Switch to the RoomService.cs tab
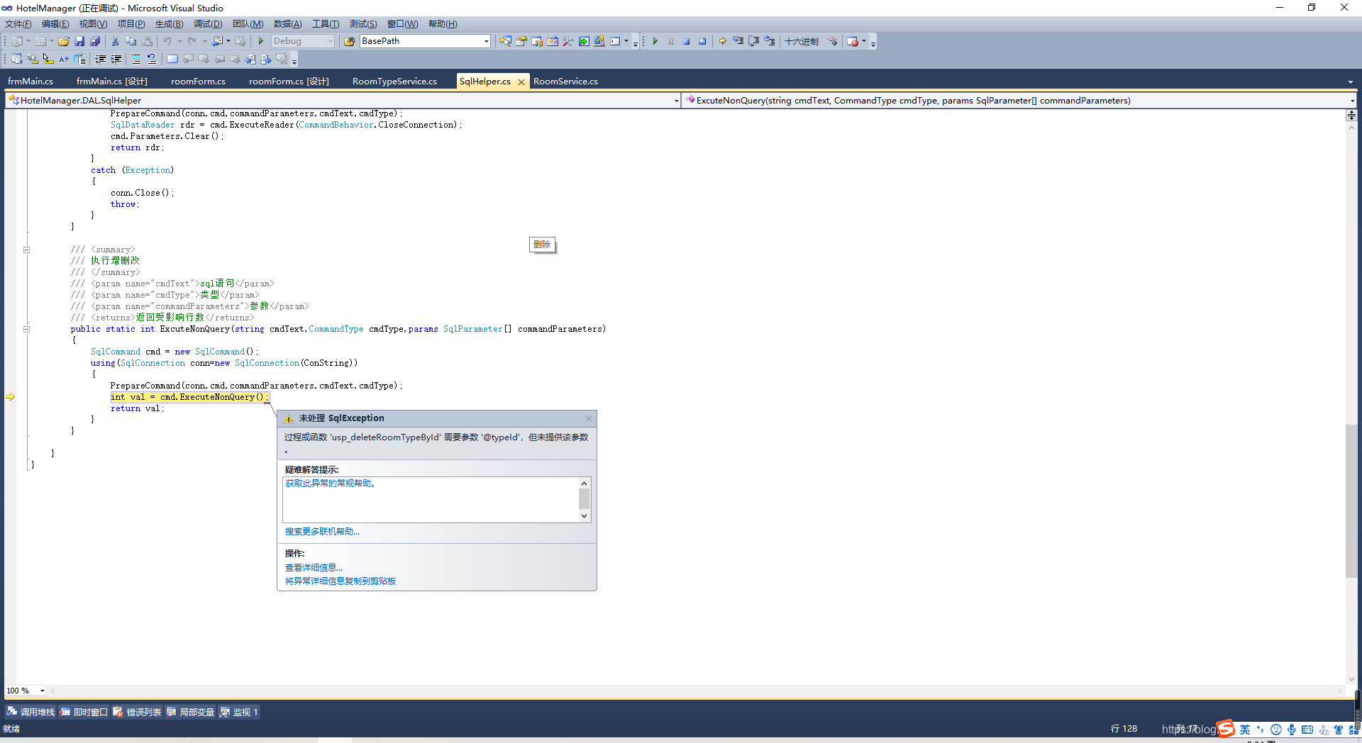The image size is (1362, 743). (x=565, y=82)
